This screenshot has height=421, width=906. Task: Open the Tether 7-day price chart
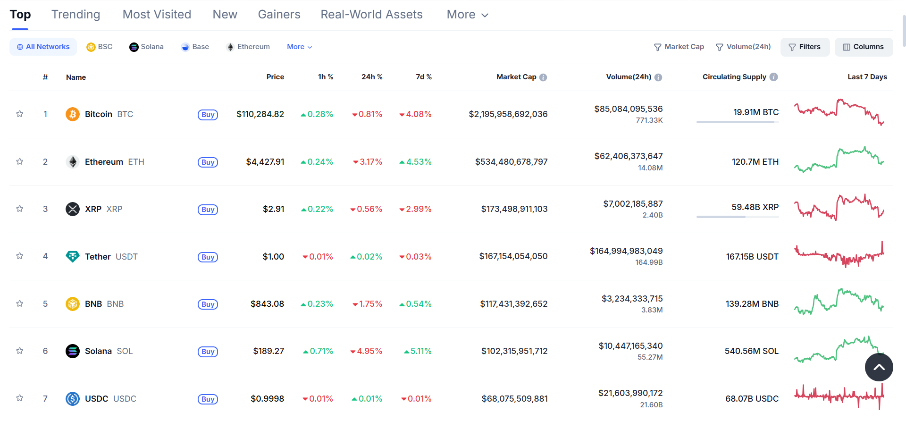(839, 256)
